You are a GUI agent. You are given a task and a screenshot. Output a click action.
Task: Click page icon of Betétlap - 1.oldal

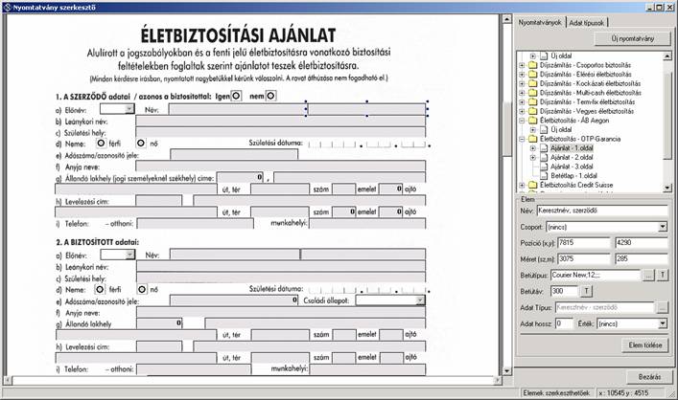[544, 176]
